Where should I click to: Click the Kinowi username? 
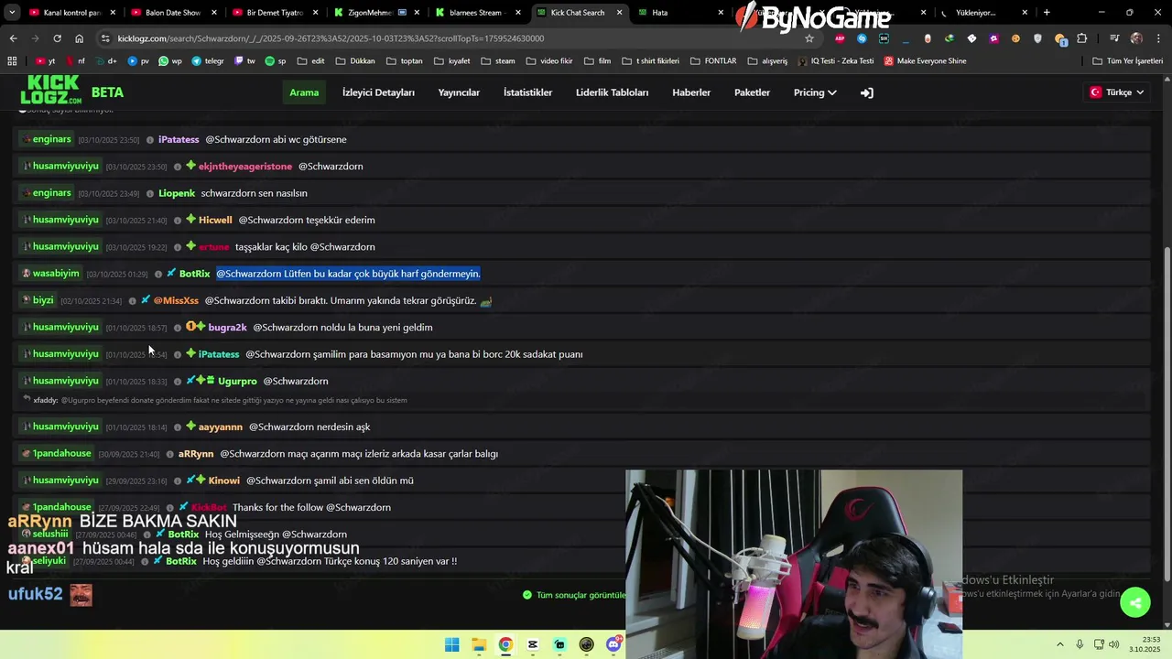(224, 481)
